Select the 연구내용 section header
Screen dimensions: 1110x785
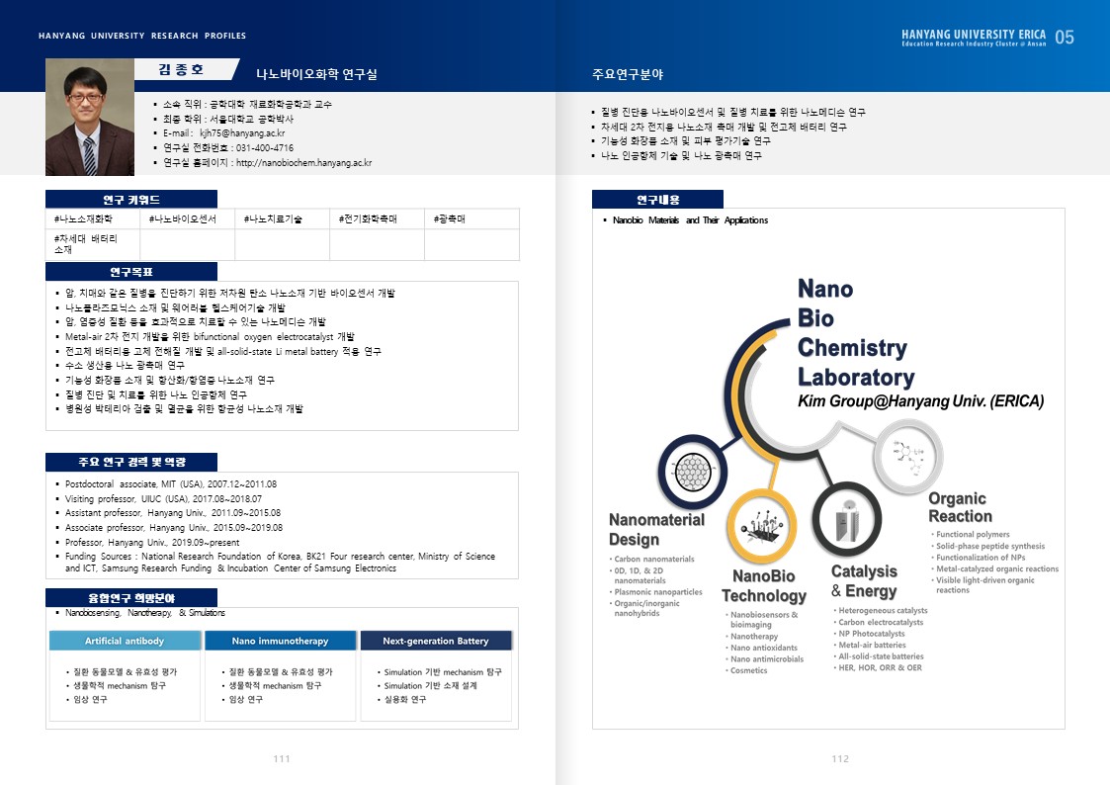click(657, 200)
